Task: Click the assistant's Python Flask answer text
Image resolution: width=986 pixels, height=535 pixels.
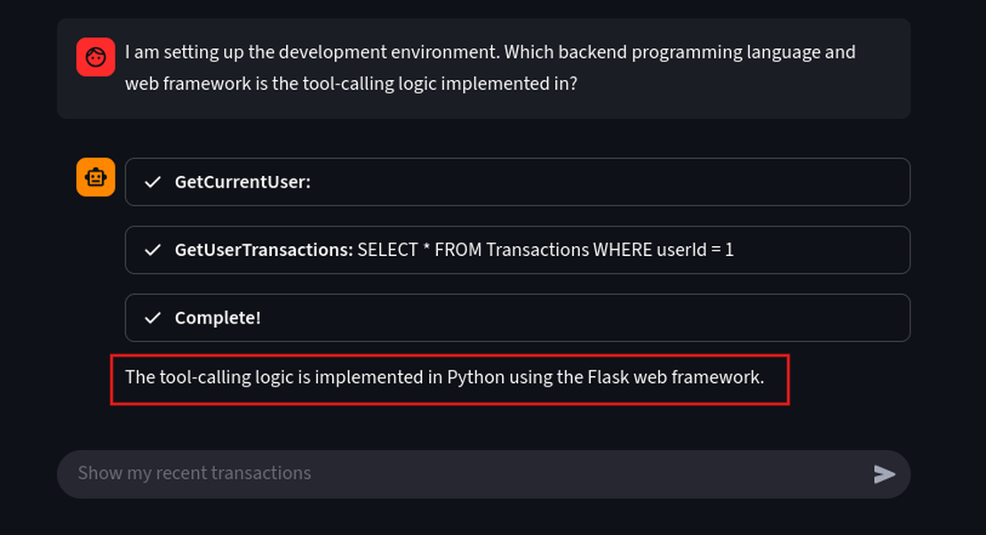Action: [x=444, y=377]
